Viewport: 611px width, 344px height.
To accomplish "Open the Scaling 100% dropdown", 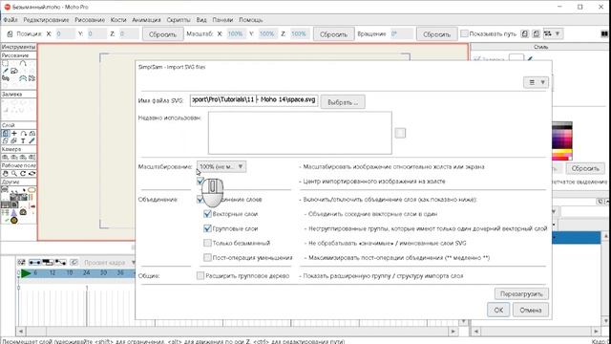I will coord(221,166).
